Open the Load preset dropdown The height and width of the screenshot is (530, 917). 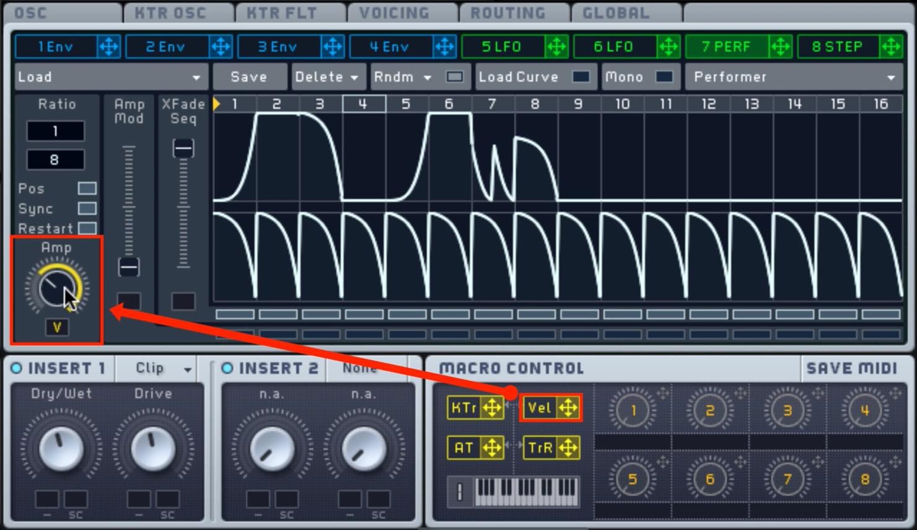pyautogui.click(x=111, y=77)
